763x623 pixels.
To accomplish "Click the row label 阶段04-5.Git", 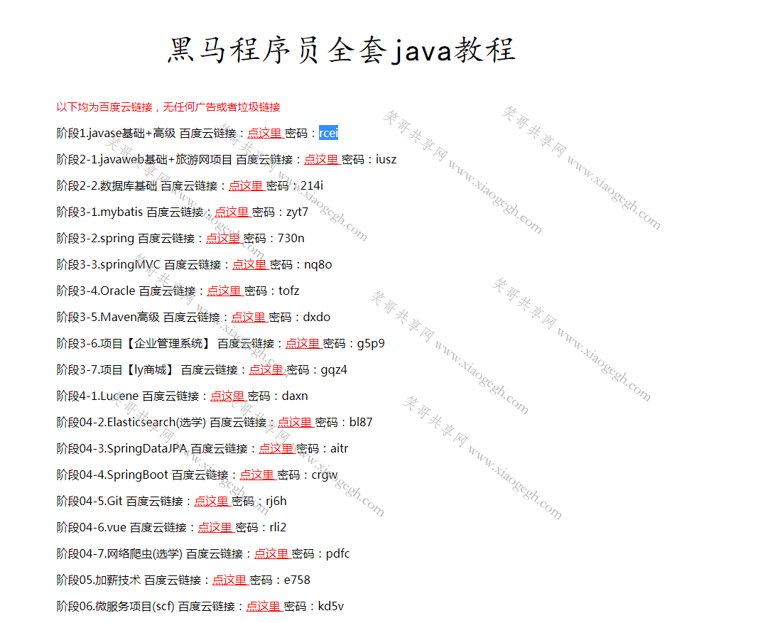I will (90, 501).
